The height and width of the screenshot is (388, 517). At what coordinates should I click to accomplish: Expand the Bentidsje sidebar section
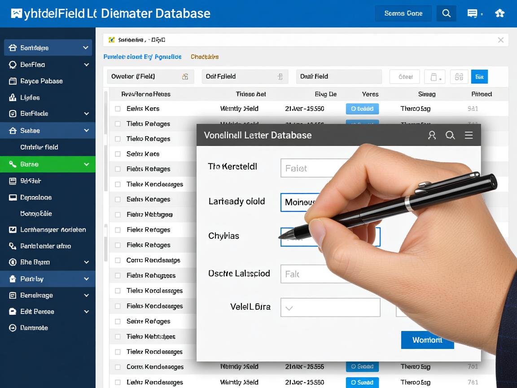pyautogui.click(x=86, y=48)
